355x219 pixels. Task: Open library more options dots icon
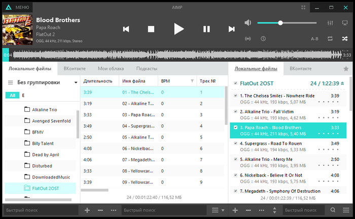114,210
